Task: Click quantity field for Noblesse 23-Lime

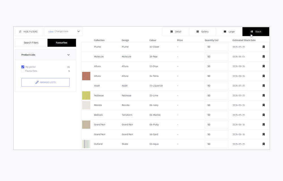Action: click(x=216, y=95)
